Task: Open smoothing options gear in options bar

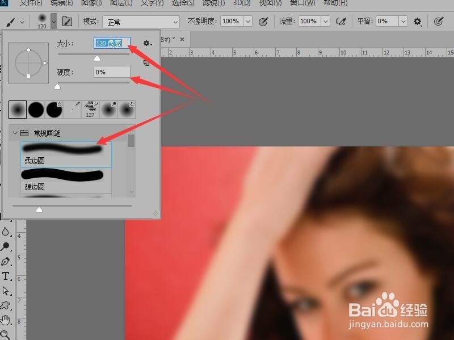Action: click(417, 22)
